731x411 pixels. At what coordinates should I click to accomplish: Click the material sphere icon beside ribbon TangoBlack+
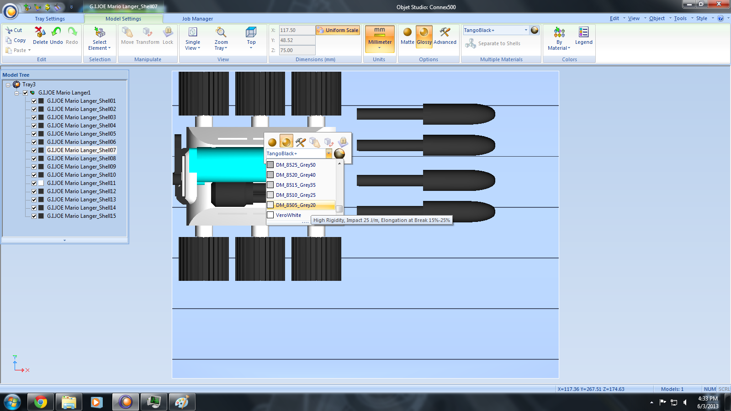535,30
